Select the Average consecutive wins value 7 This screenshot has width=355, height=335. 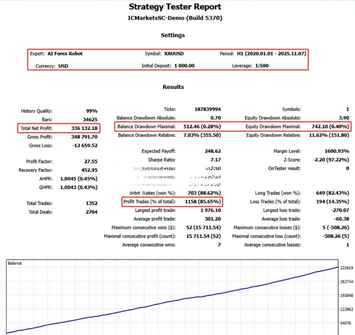[219, 245]
